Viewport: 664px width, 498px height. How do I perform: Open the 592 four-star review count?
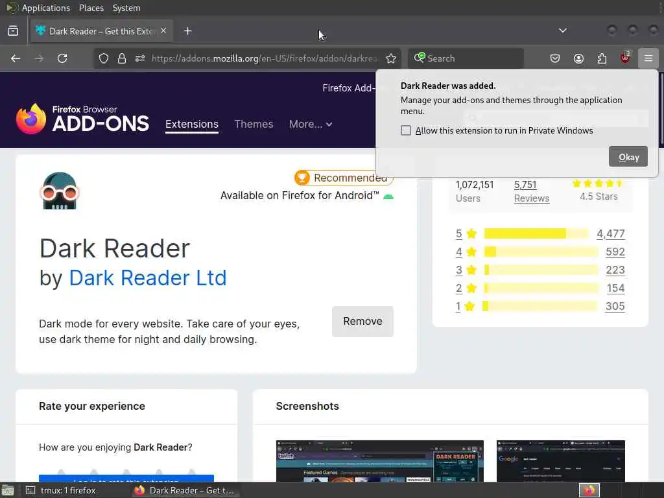pyautogui.click(x=615, y=252)
